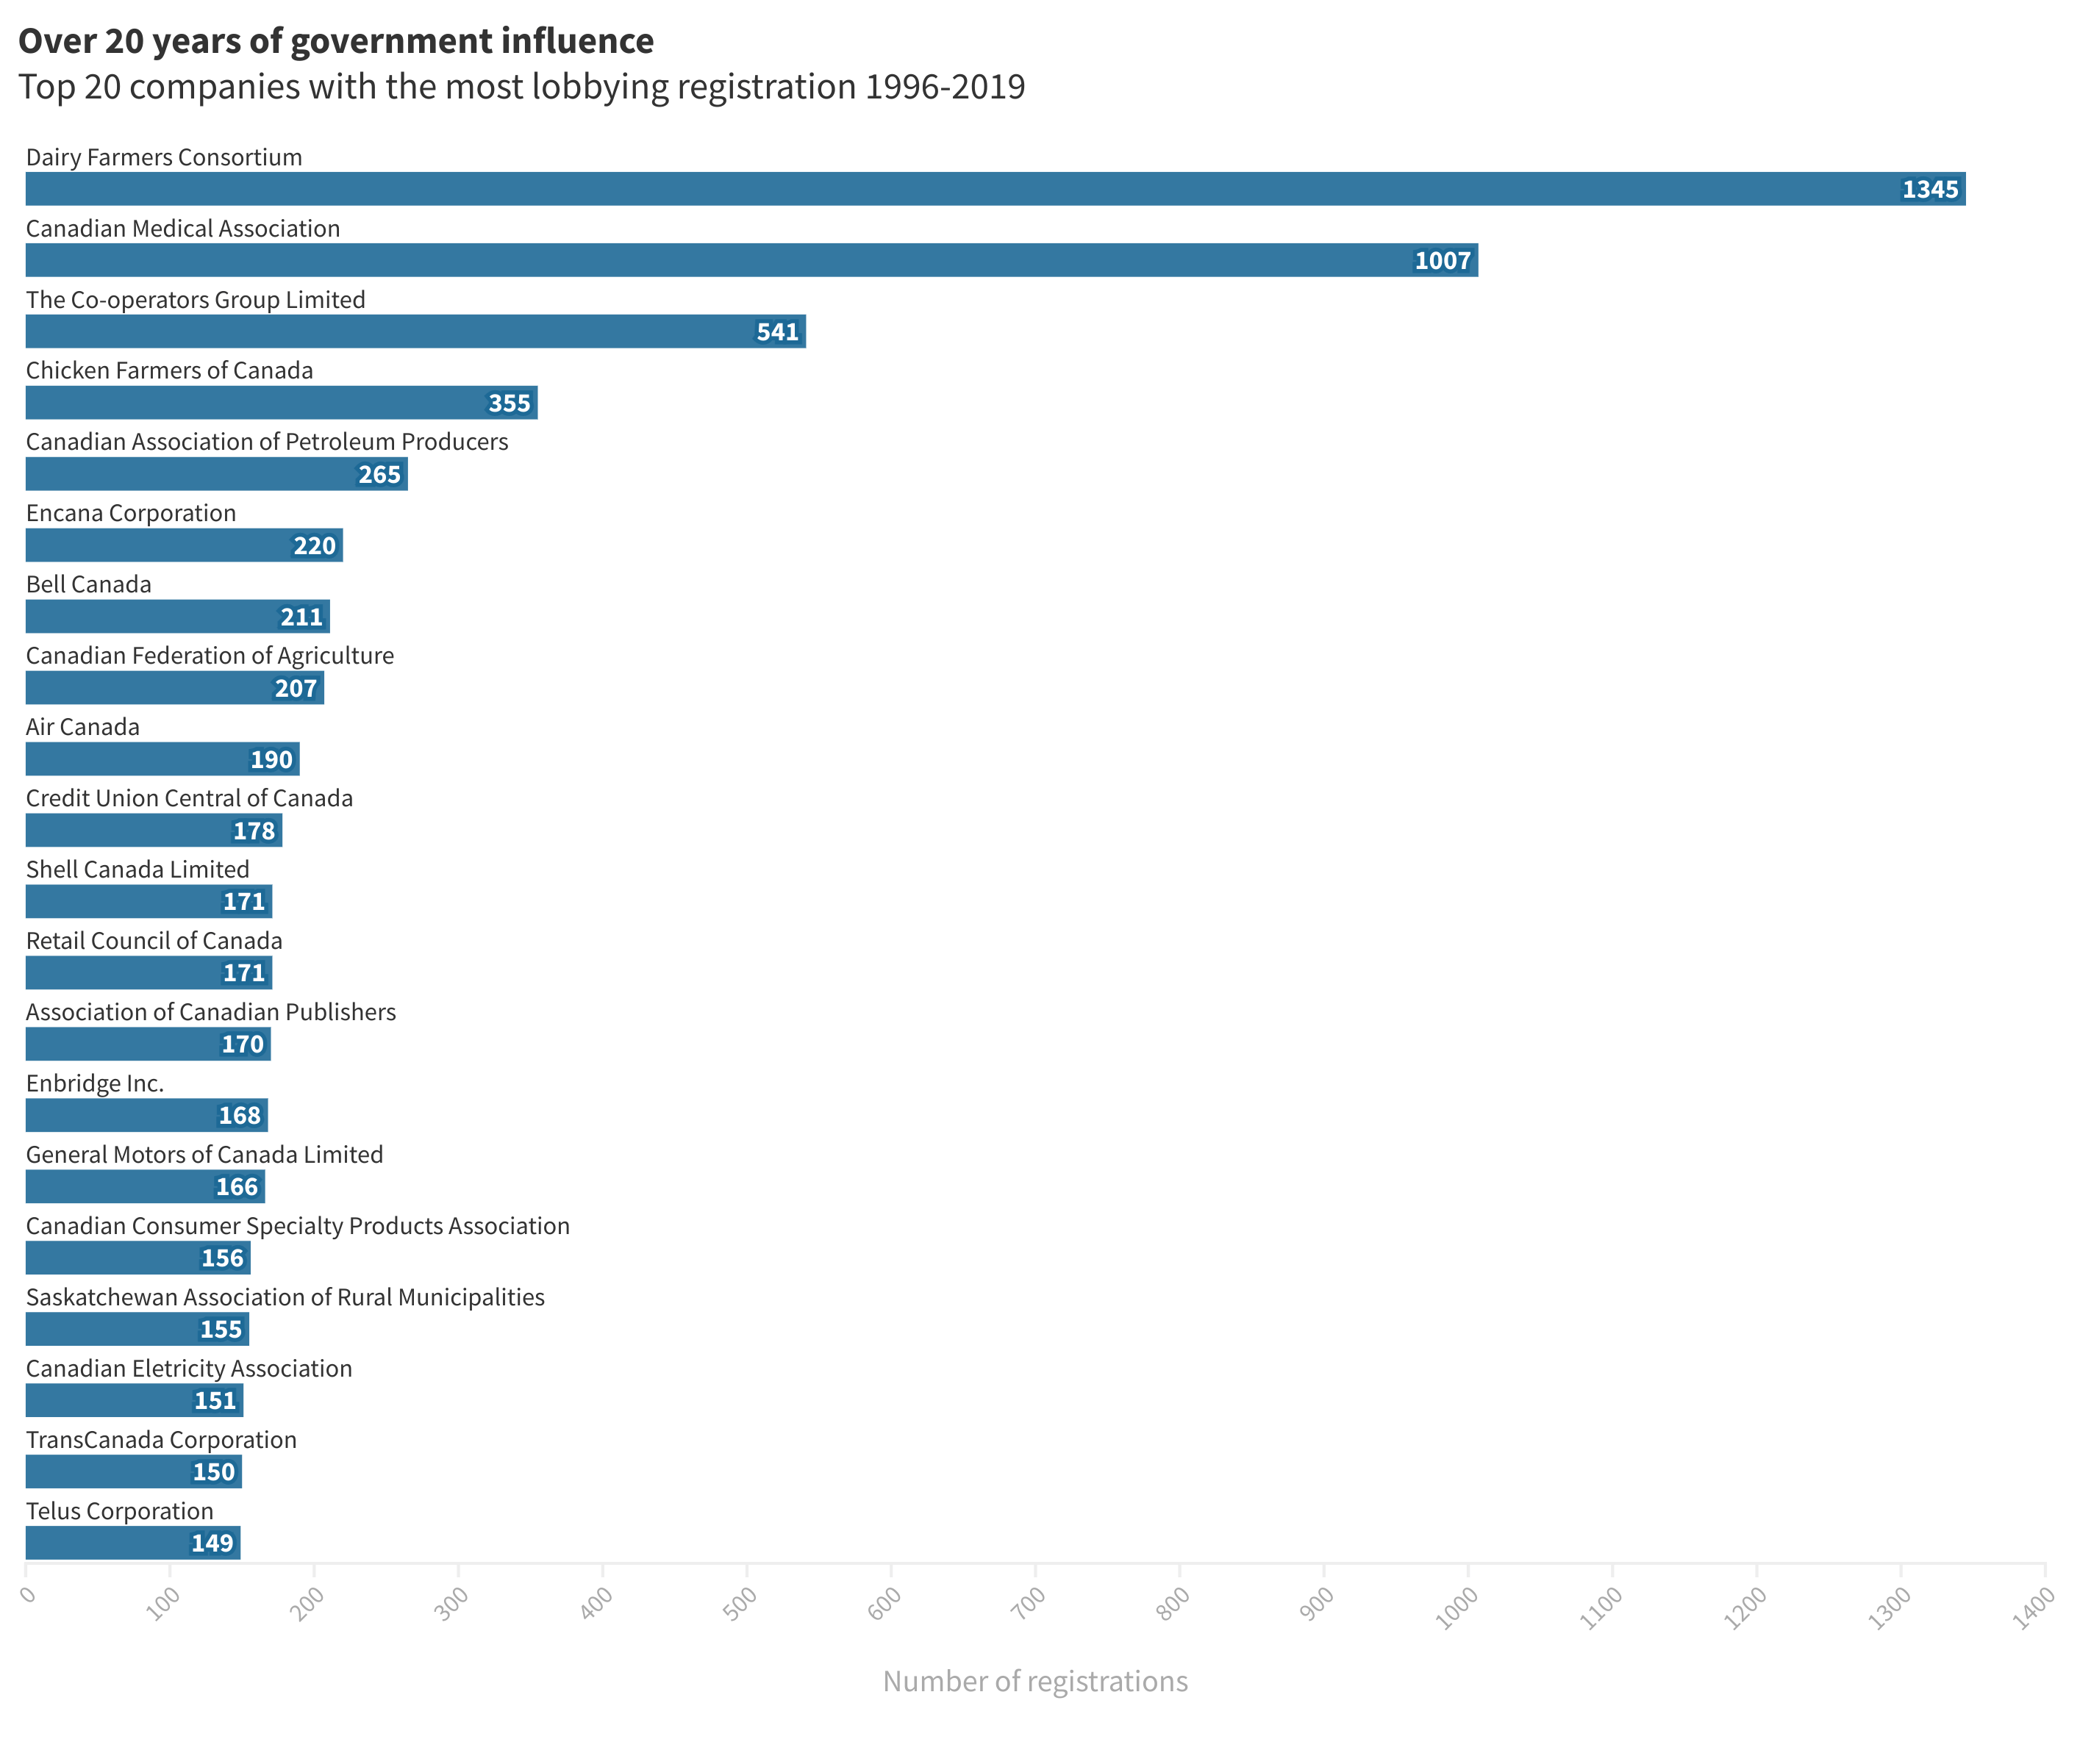Click Canadian Federation of Agriculture label

(x=210, y=656)
